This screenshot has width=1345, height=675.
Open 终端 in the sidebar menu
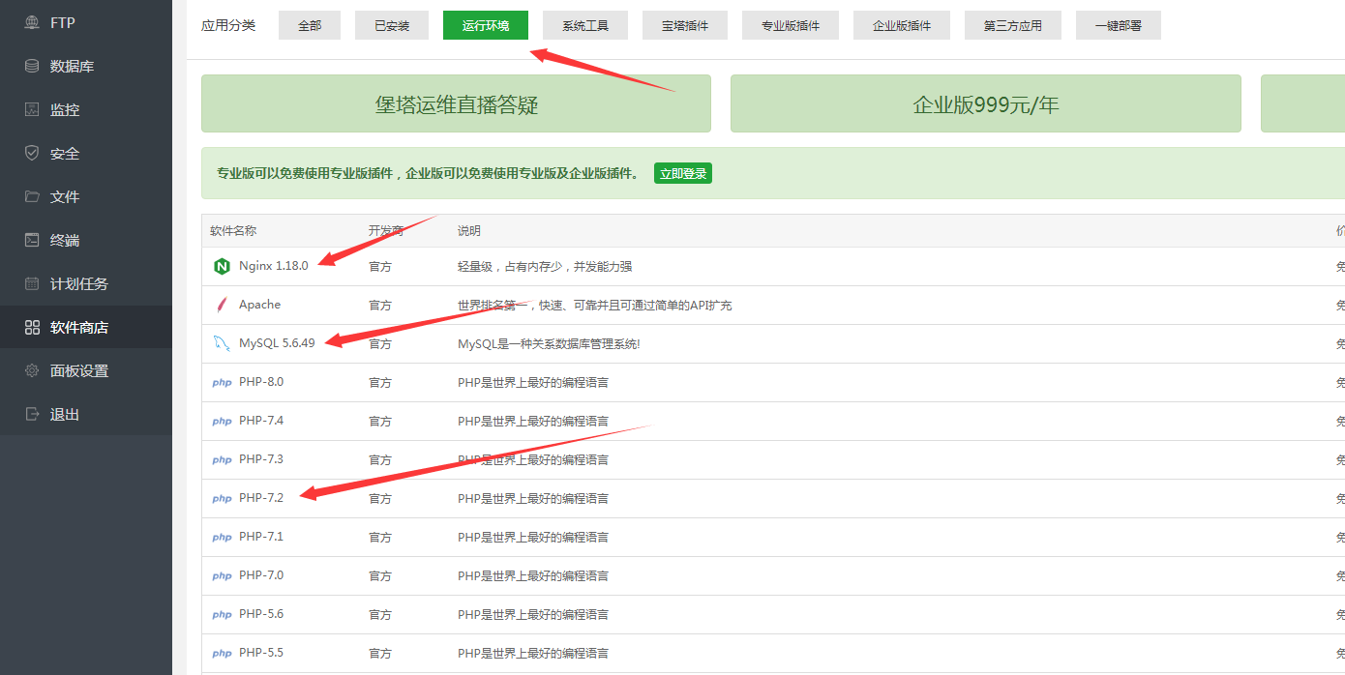point(86,240)
